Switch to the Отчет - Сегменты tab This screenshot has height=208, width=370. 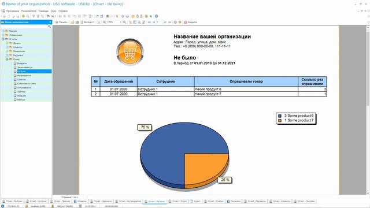(x=255, y=201)
